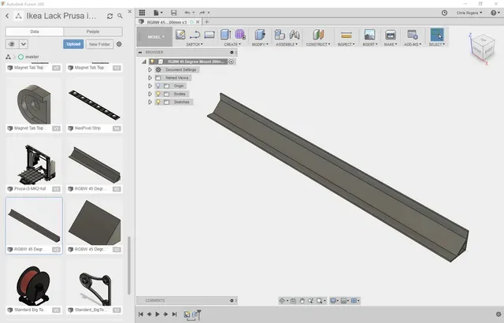
Task: Click the data panel vertical scrollbar
Action: tap(129, 265)
